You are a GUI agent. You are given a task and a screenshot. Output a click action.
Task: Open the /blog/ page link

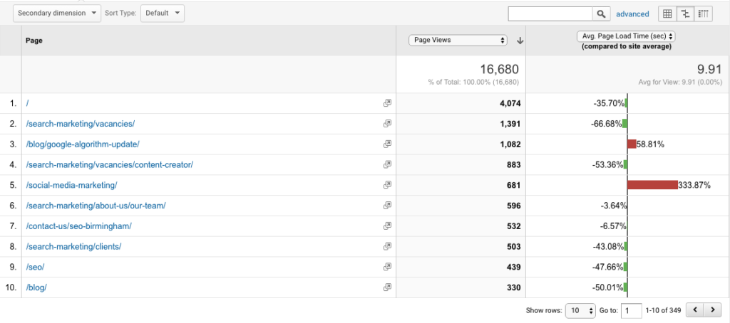36,287
